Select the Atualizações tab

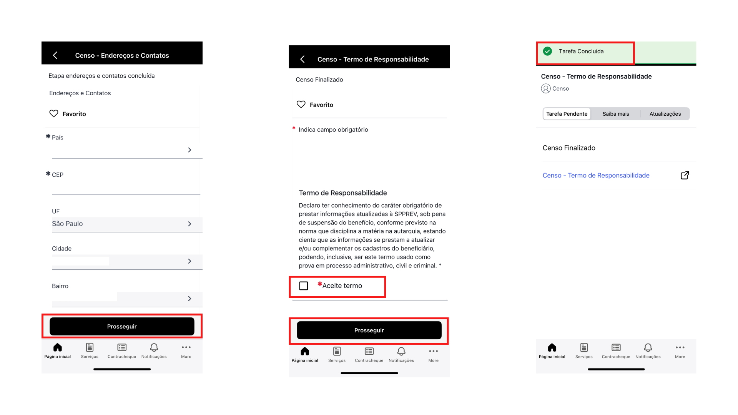(x=665, y=114)
